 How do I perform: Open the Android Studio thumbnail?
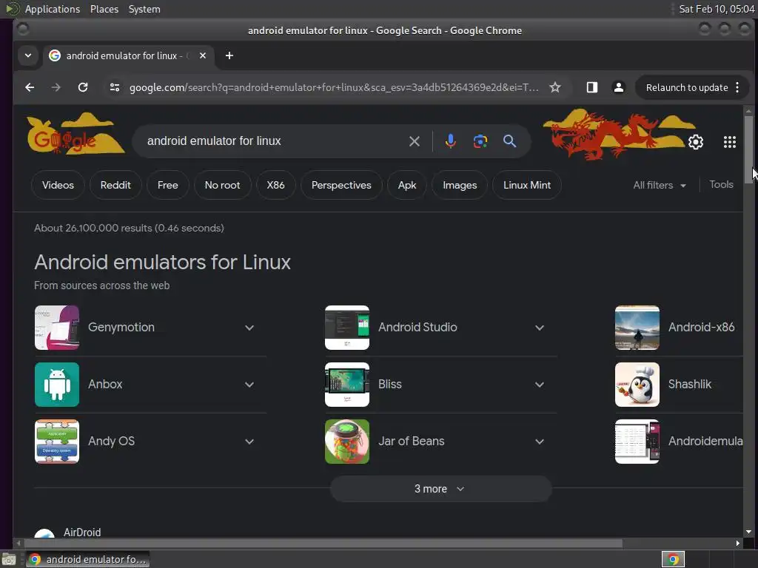pyautogui.click(x=347, y=328)
